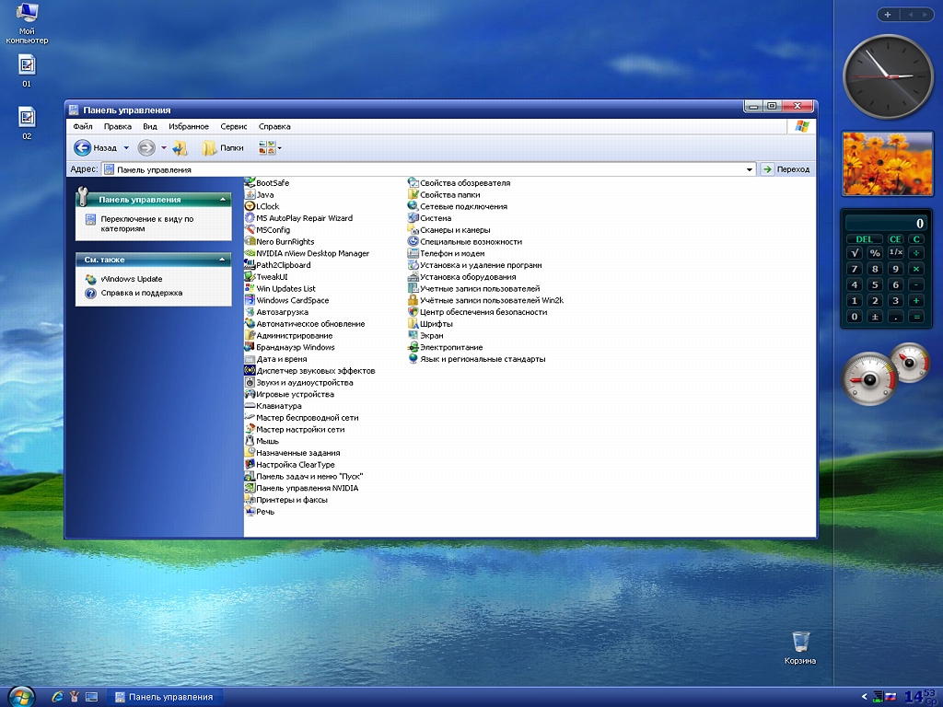Open the Файл menu
This screenshot has height=707, width=943.
(83, 126)
